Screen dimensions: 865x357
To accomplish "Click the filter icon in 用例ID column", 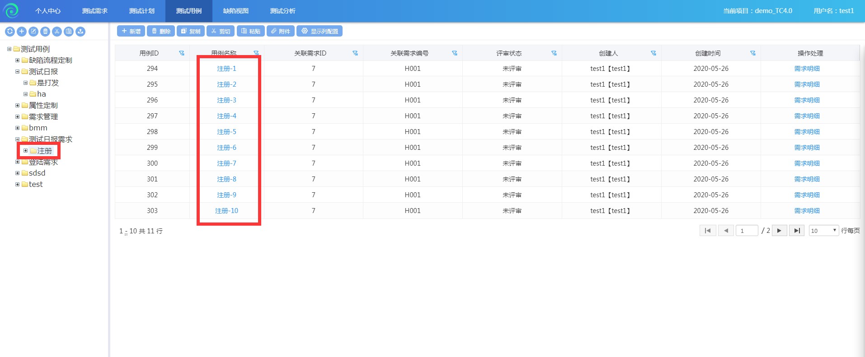I will 182,53.
